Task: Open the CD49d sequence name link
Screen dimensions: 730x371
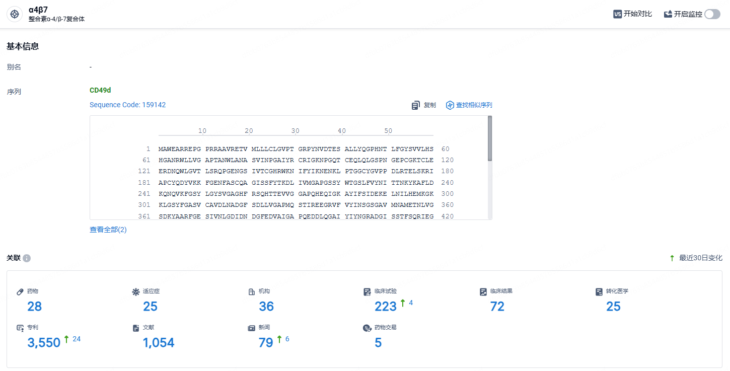Action: click(100, 90)
